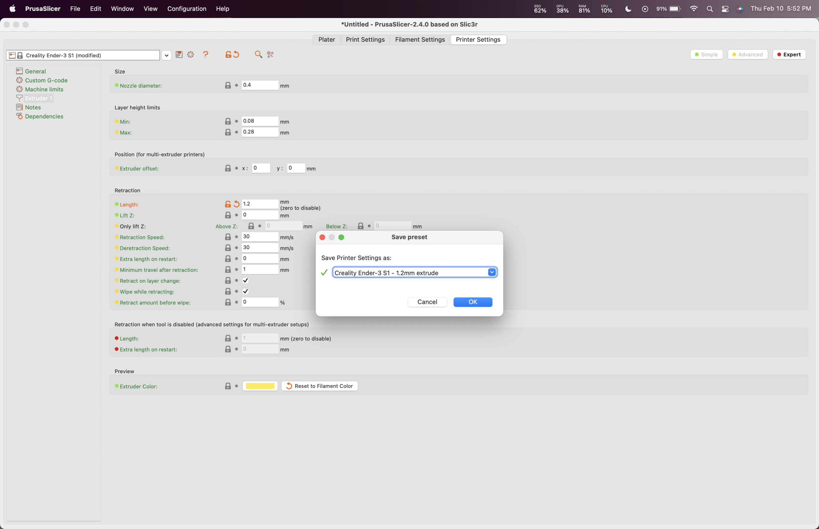This screenshot has width=819, height=529.
Task: Open the Help menu
Action: [222, 9]
